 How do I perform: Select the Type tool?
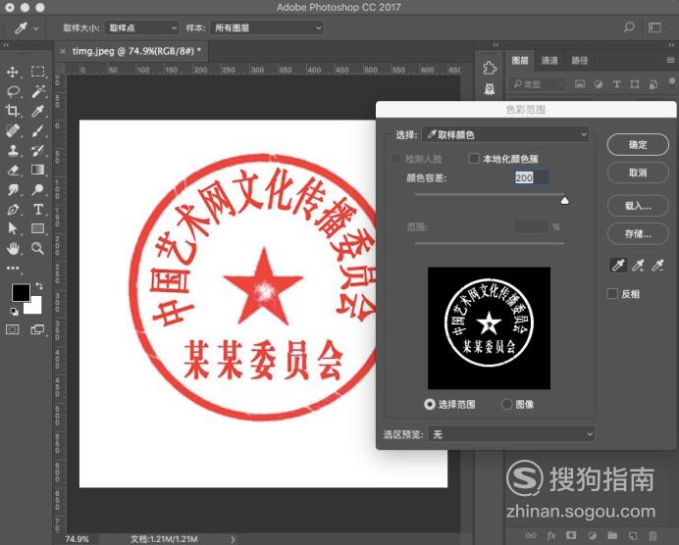pyautogui.click(x=37, y=210)
